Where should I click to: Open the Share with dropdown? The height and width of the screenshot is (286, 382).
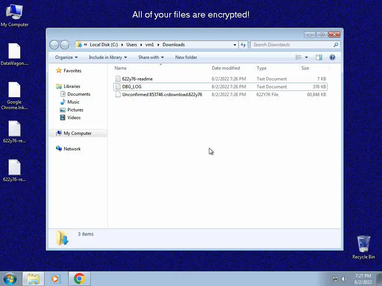point(151,57)
